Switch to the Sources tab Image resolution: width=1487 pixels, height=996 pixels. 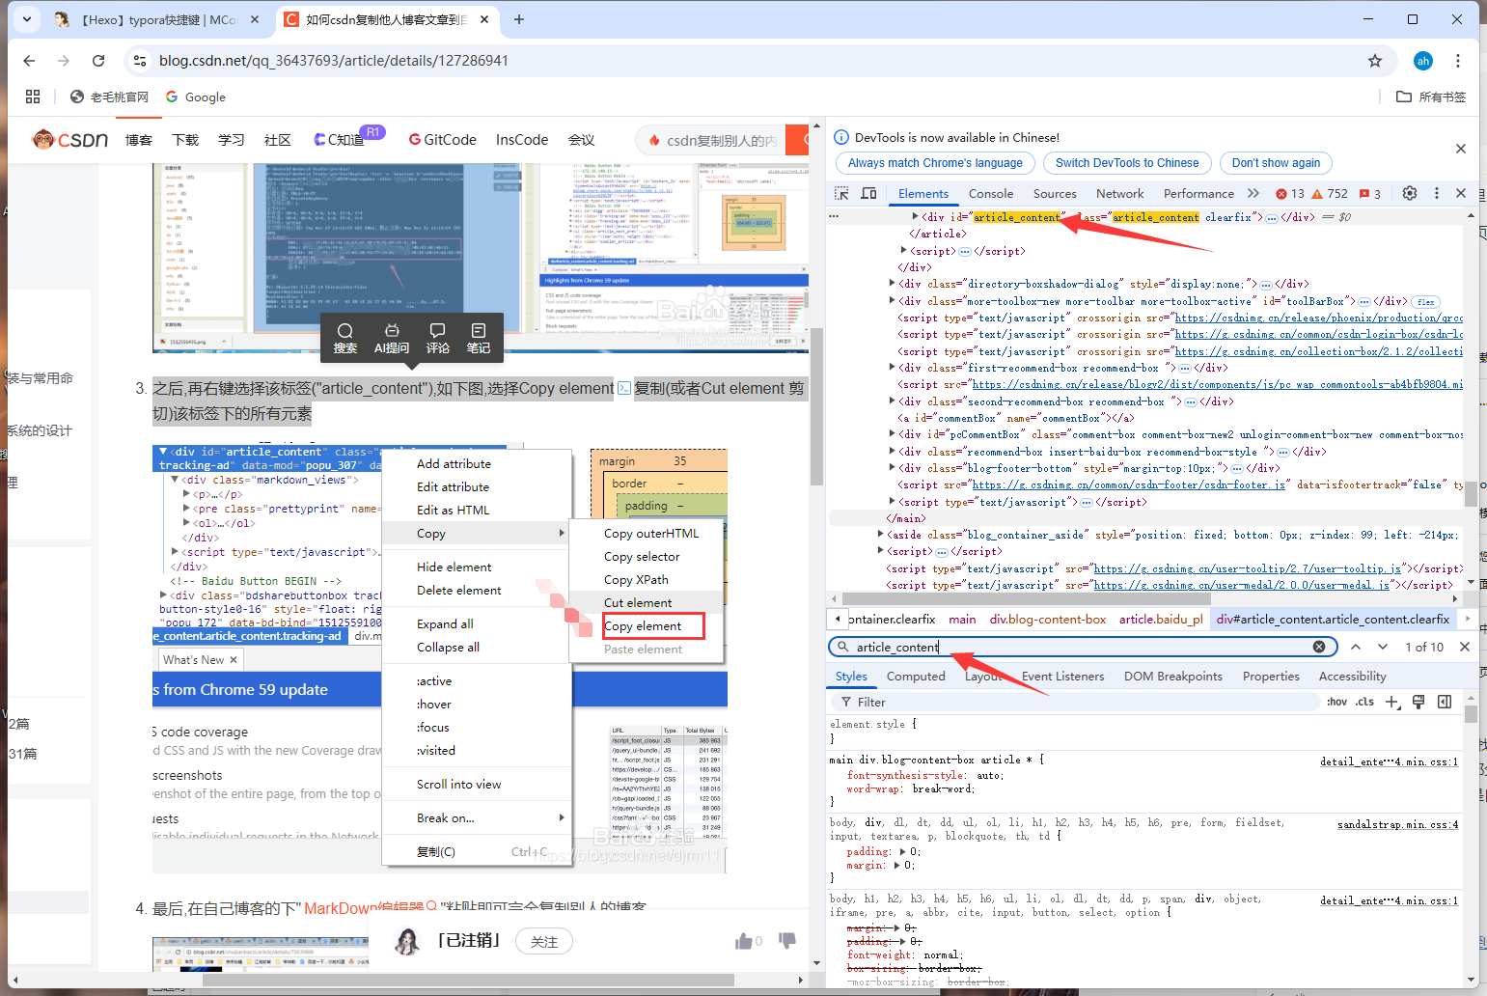[x=1055, y=193]
